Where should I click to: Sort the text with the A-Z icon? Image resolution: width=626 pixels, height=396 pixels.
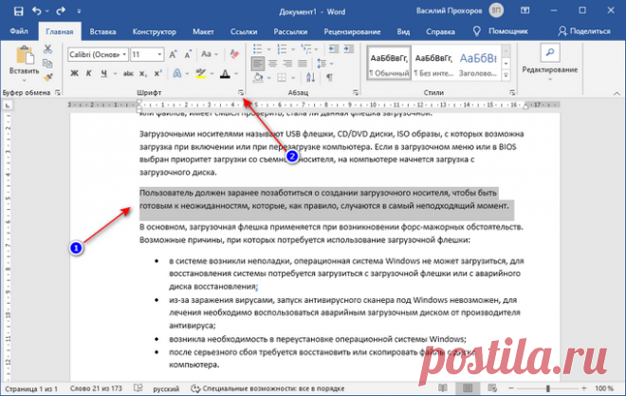[310, 77]
